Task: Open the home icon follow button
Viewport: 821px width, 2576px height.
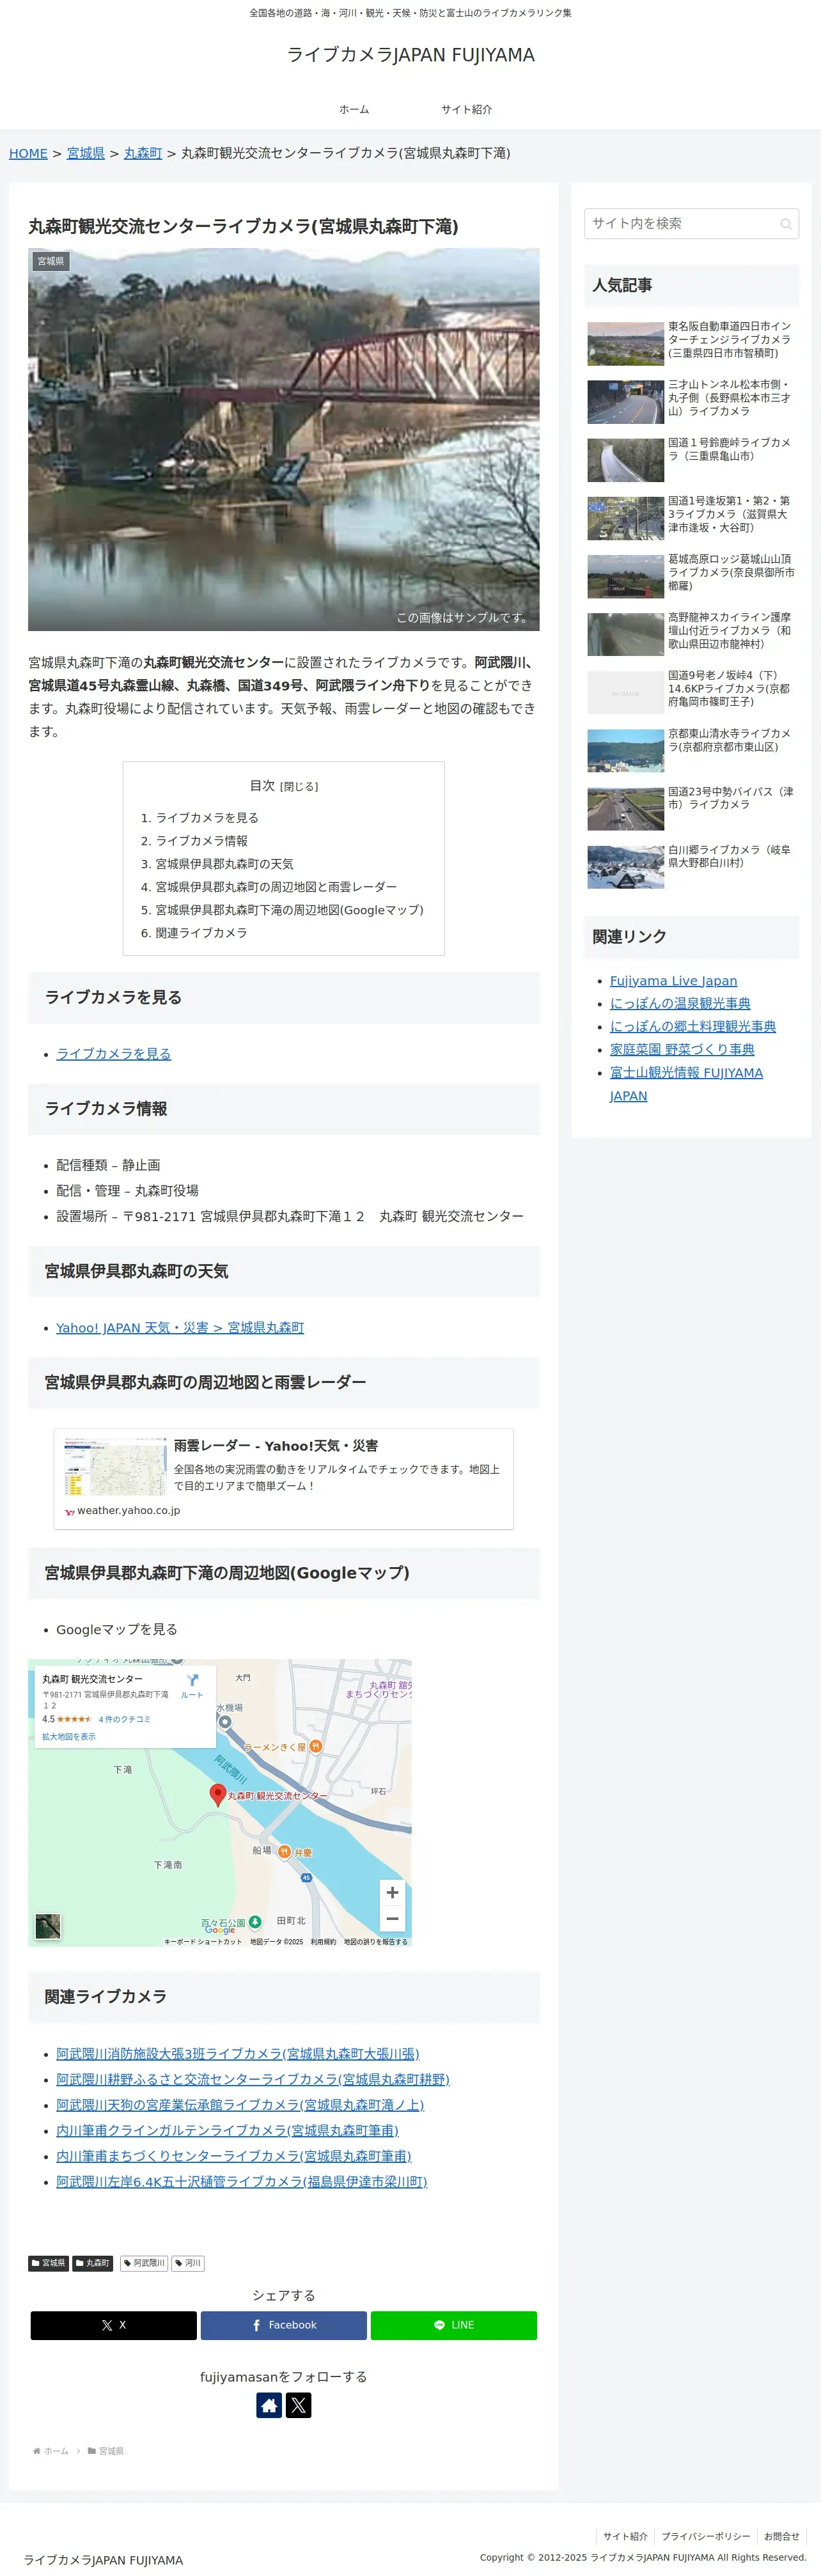Action: [269, 2405]
